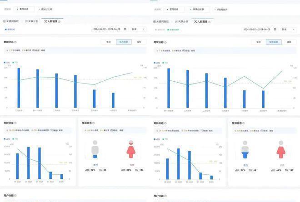Select 城市 view in right 地域分布 section
Viewport: 300px width, 202px height.
click(x=290, y=42)
